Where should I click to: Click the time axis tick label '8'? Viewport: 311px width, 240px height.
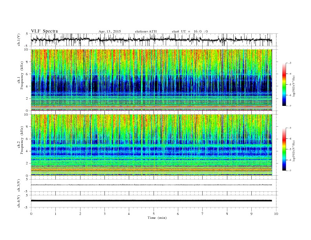pos(227,214)
